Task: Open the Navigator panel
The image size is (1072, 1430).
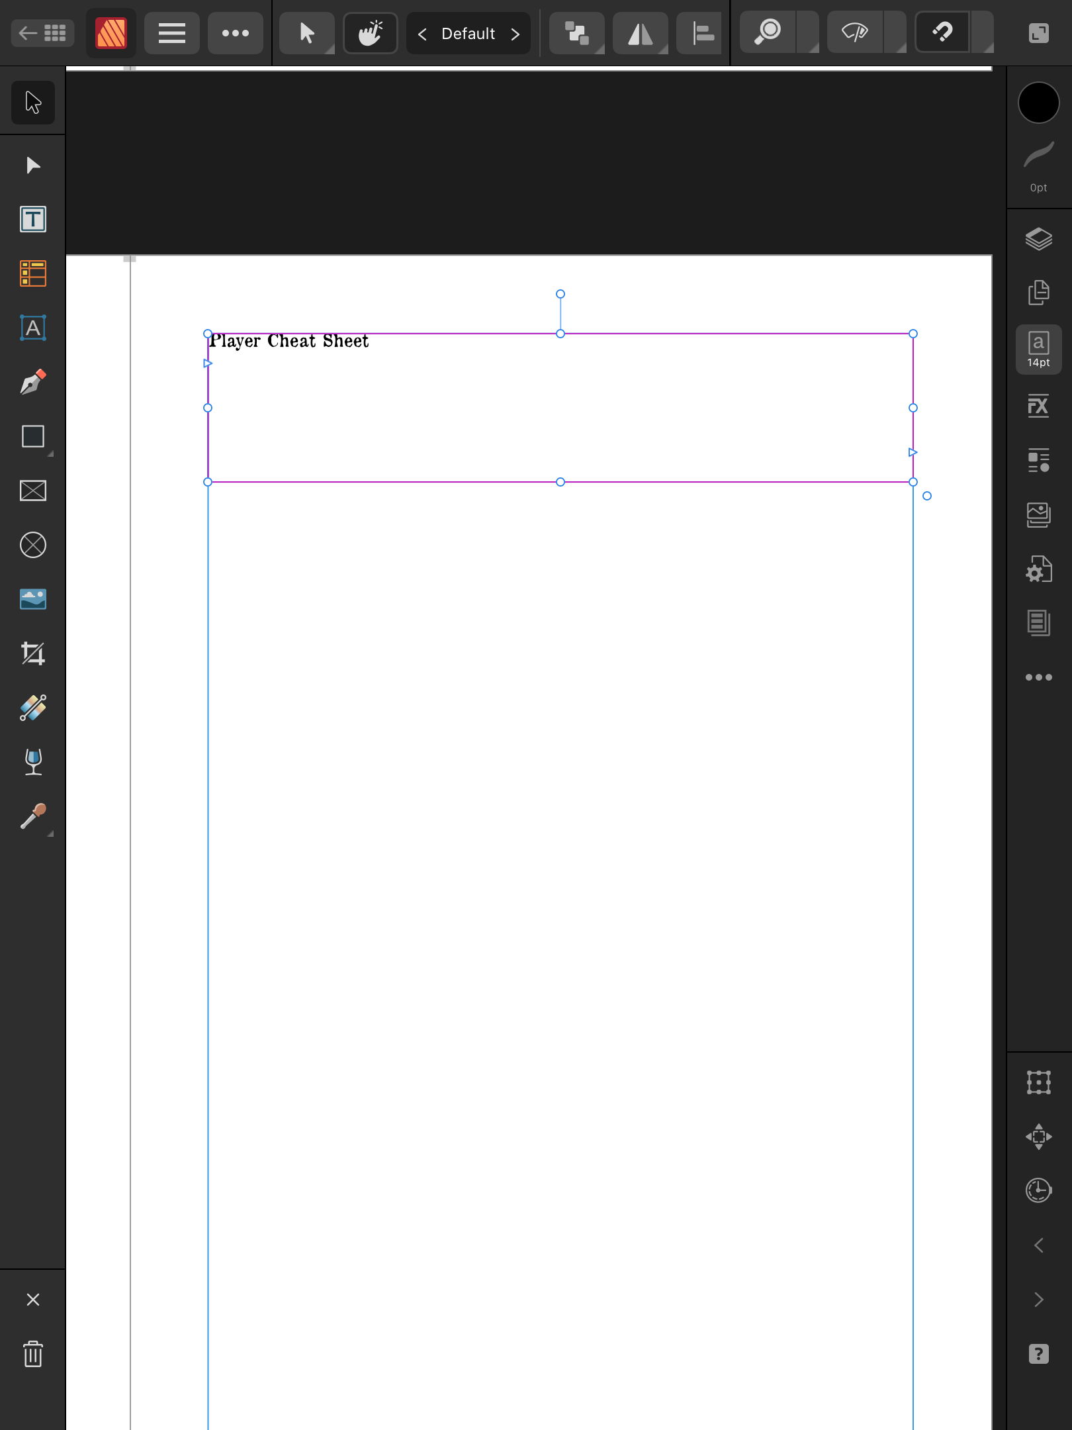Action: click(1039, 1137)
